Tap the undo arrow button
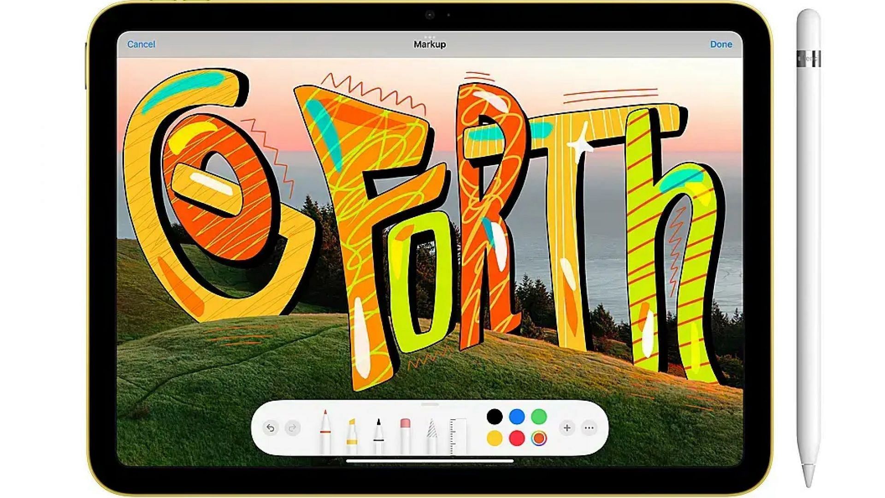This screenshot has height=498, width=885. [271, 428]
